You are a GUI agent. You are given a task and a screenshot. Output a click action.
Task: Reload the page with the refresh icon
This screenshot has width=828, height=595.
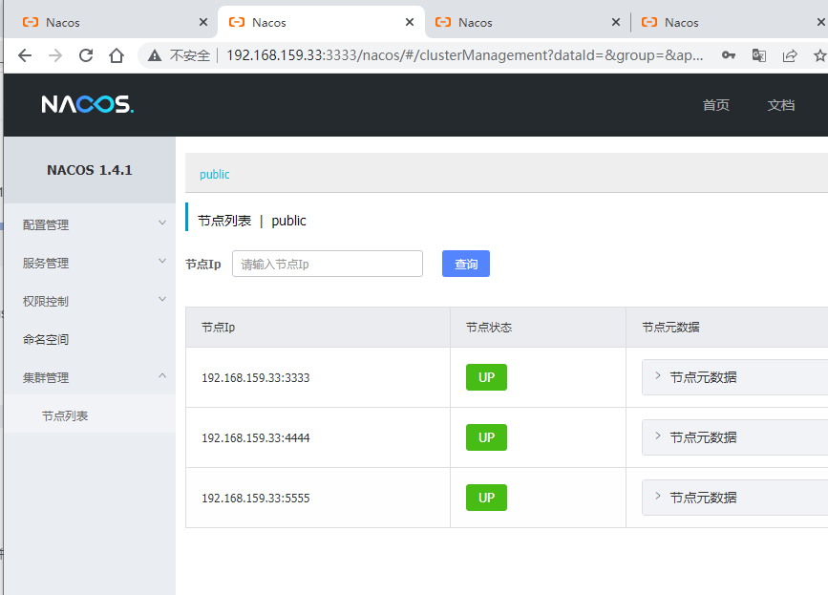(86, 55)
